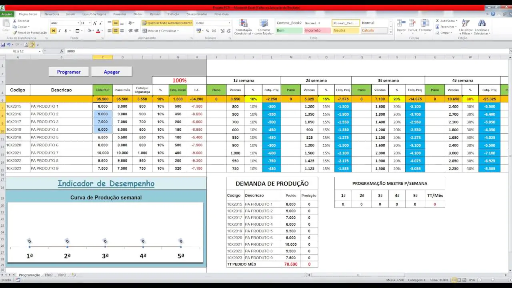Apply the Bom green cell style
The image size is (512, 288).
click(289, 30)
